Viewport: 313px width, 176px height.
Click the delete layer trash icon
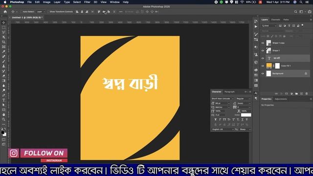pyautogui.click(x=307, y=93)
